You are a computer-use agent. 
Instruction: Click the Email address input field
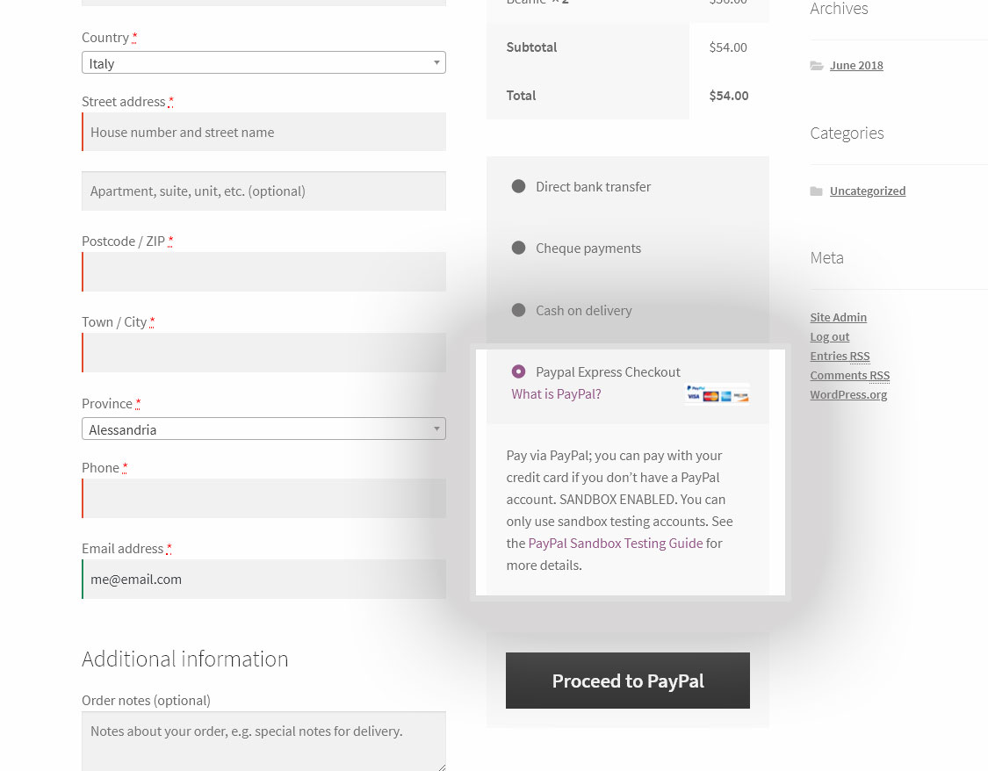(x=263, y=580)
